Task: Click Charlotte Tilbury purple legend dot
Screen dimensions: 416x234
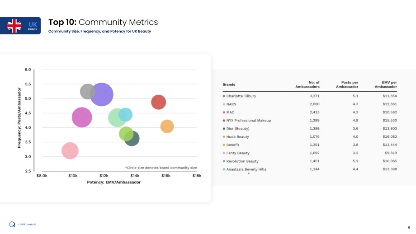Action: [224, 96]
